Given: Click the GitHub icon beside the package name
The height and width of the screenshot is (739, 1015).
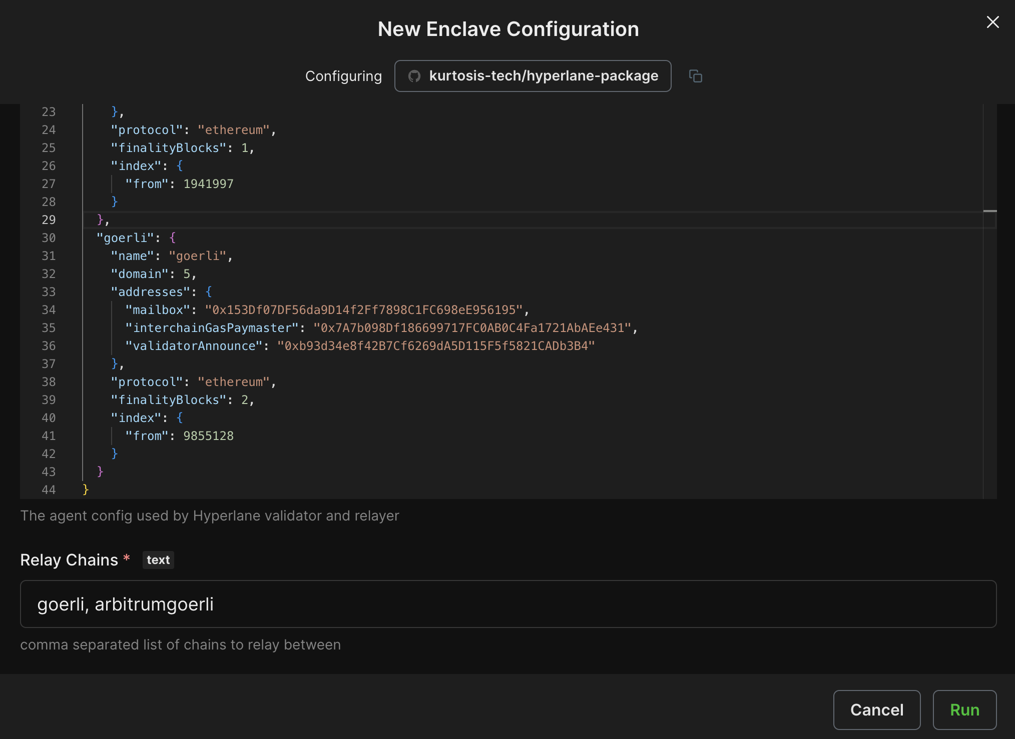Looking at the screenshot, I should [414, 76].
